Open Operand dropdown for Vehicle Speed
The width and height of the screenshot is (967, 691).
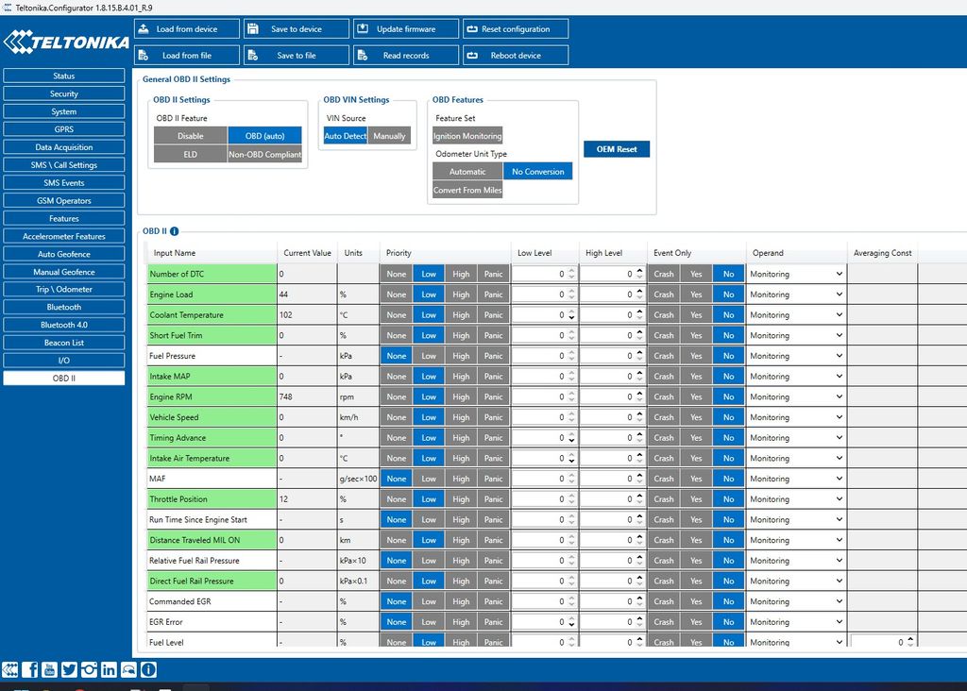pos(796,417)
